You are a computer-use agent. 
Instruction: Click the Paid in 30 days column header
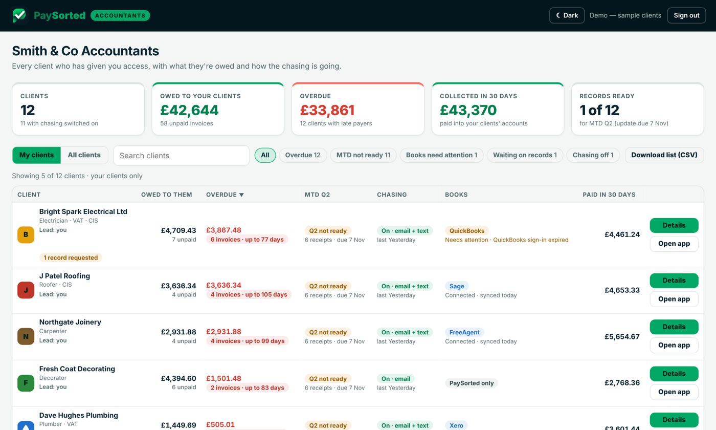(x=609, y=195)
